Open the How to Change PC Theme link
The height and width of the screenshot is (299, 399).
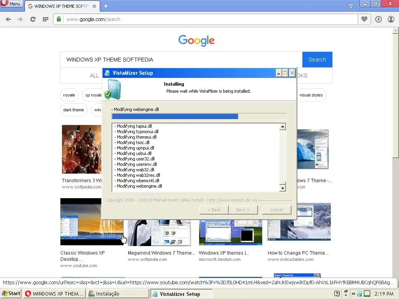tap(298, 253)
